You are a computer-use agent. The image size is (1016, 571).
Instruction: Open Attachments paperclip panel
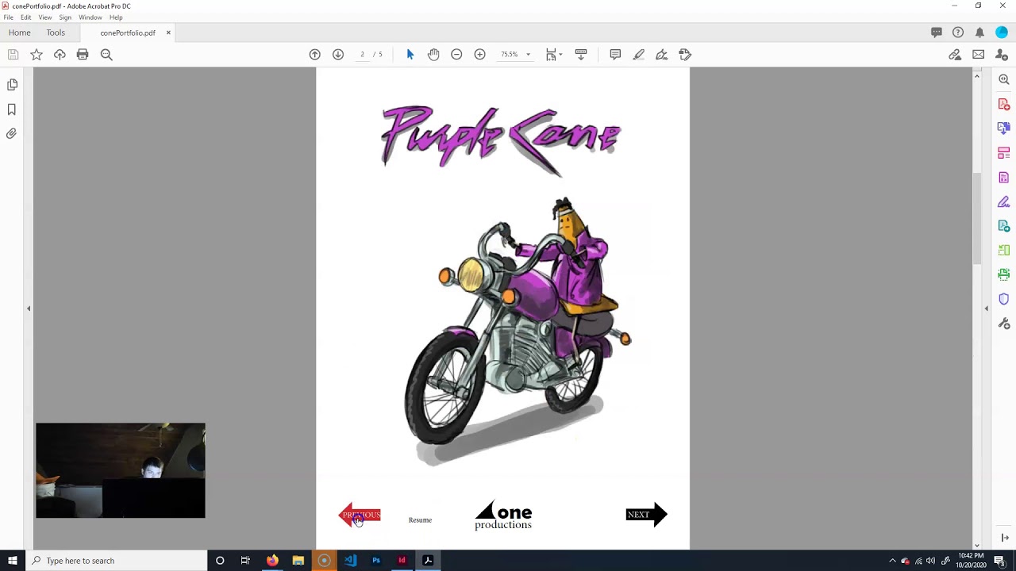(x=12, y=134)
